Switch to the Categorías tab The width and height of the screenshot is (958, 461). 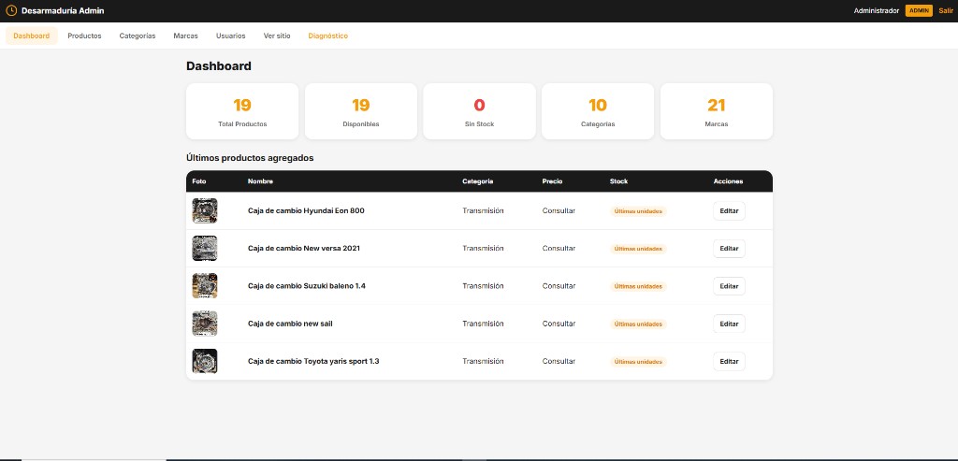pyautogui.click(x=138, y=36)
